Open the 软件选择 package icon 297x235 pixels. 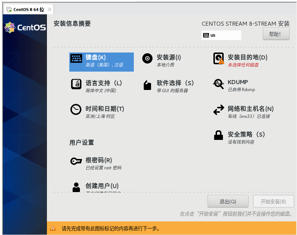pos(147,85)
